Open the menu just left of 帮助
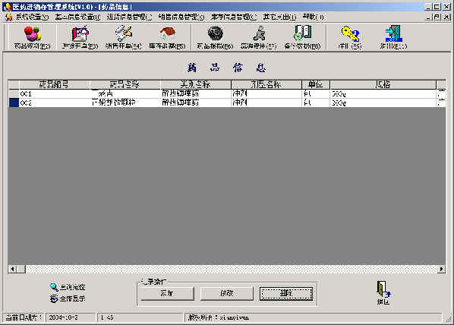Screen dimensions: 454x325 coord(279,17)
